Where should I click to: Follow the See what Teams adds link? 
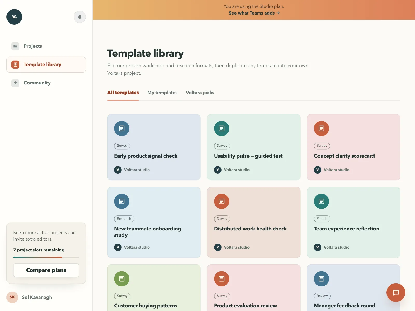[254, 13]
